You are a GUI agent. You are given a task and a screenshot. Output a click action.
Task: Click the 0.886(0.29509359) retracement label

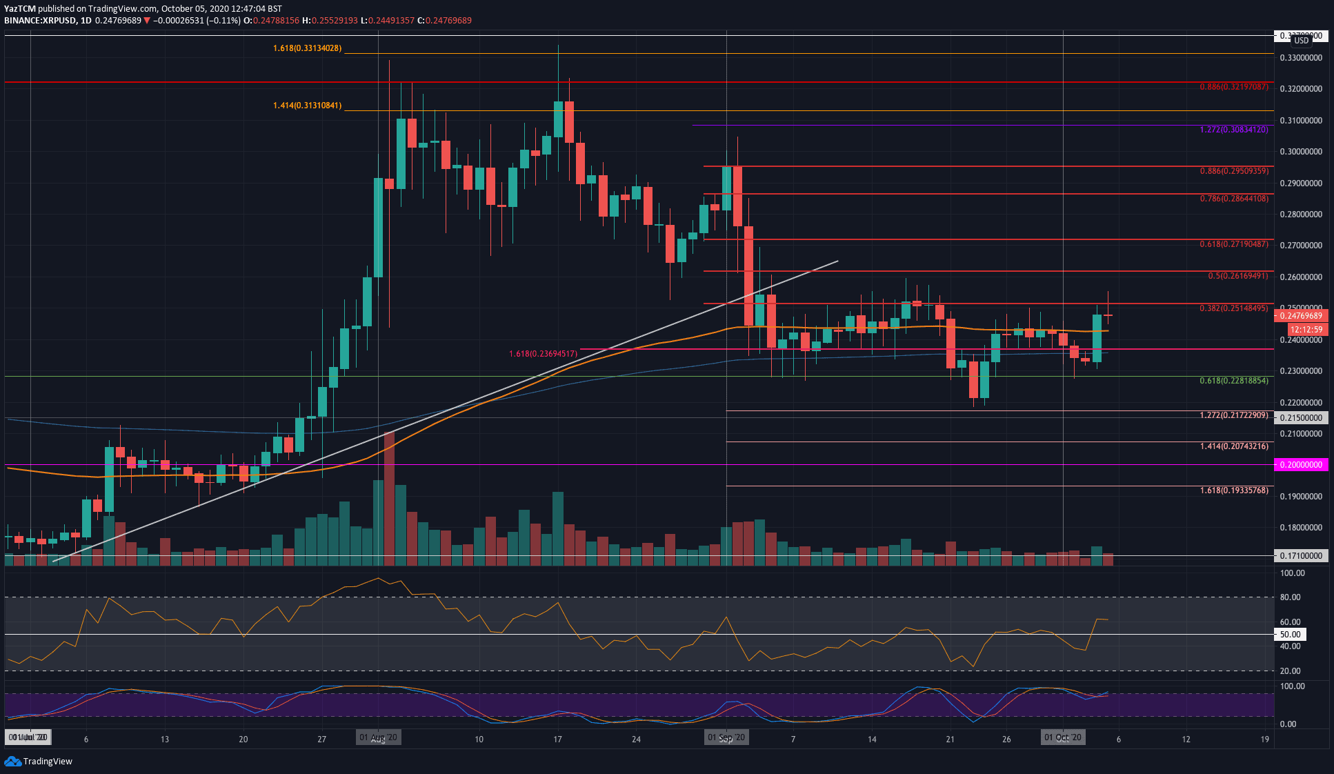point(1234,171)
